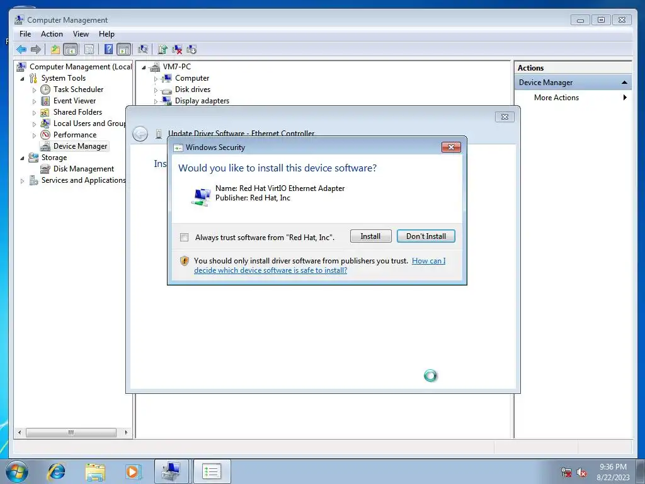Image resolution: width=645 pixels, height=484 pixels.
Task: Select Event Viewer in the tree
Action: [x=74, y=101]
